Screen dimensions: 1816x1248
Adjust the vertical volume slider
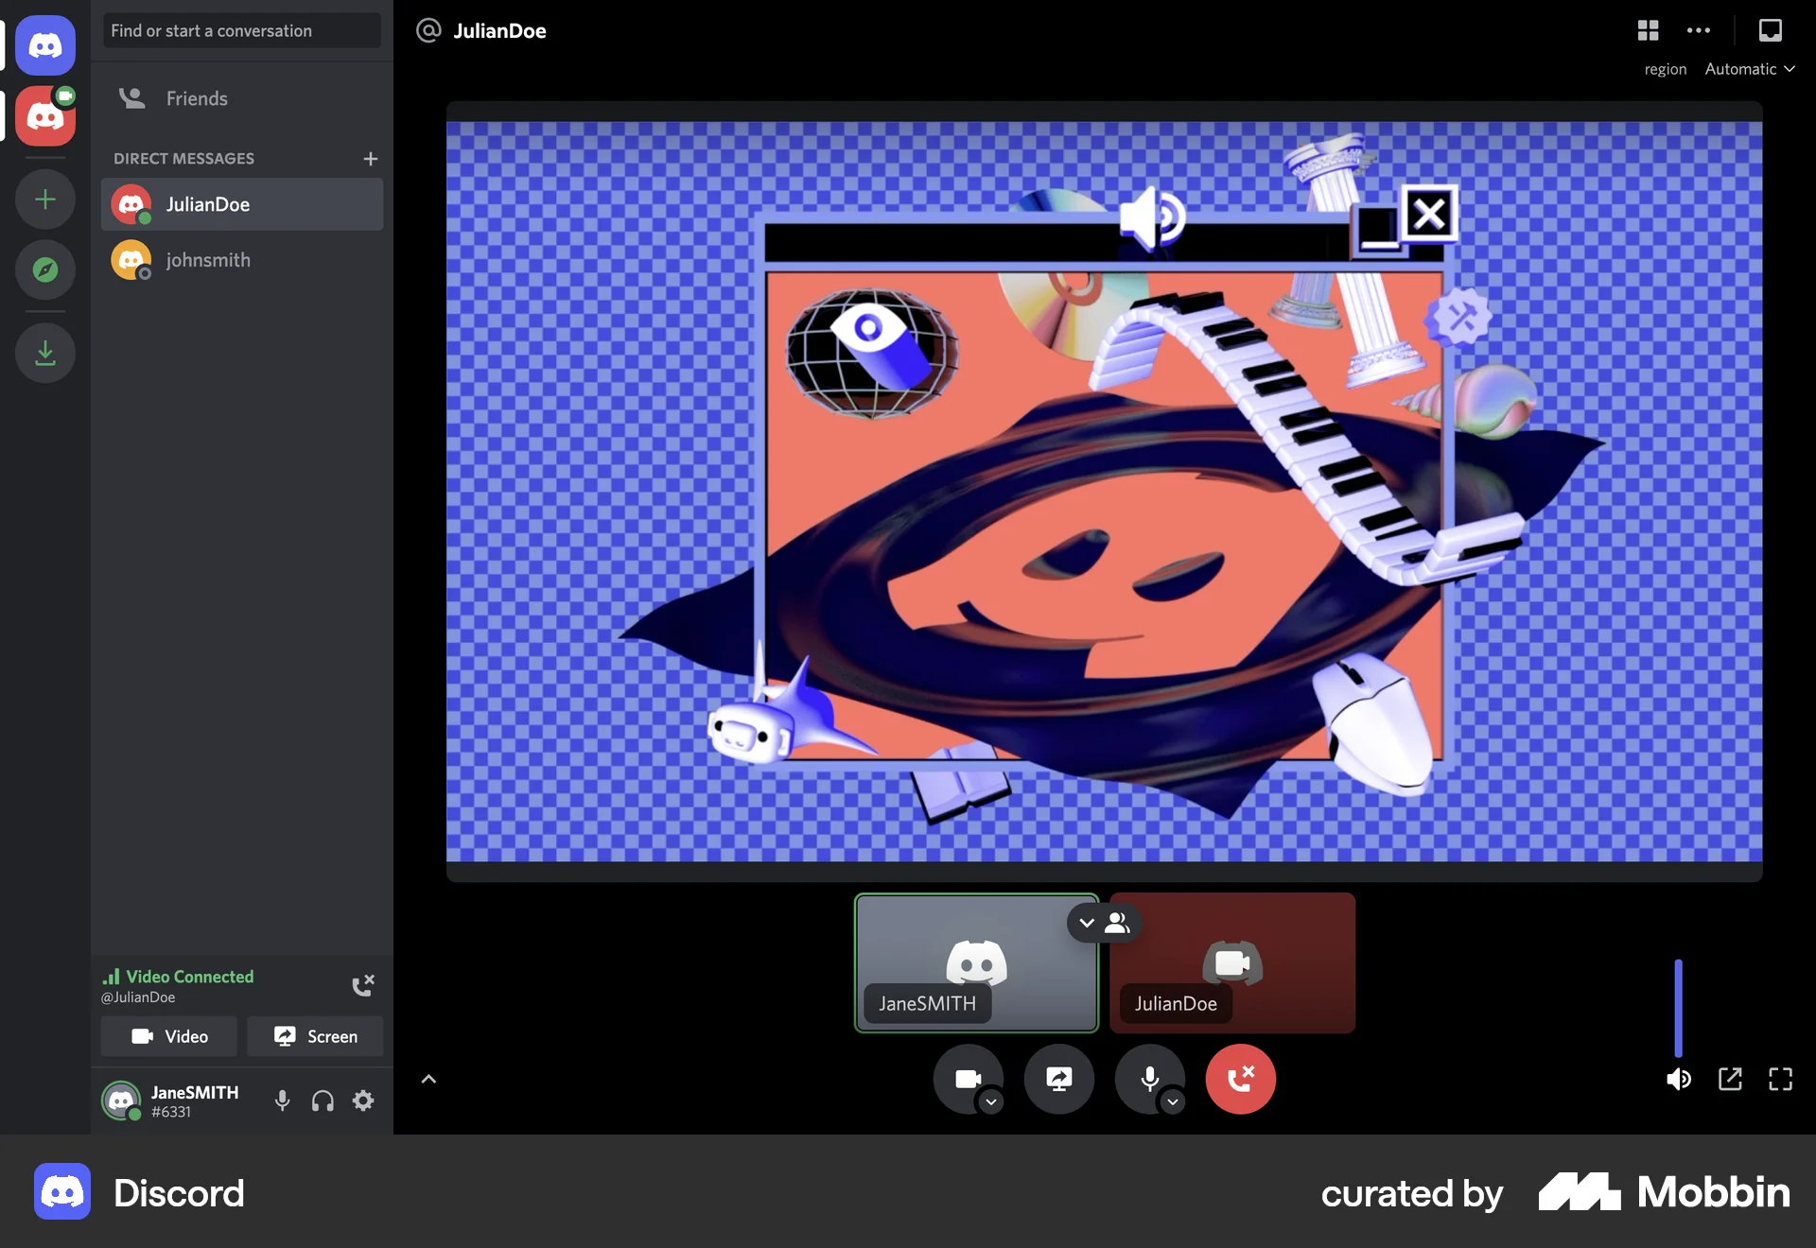click(1679, 1009)
